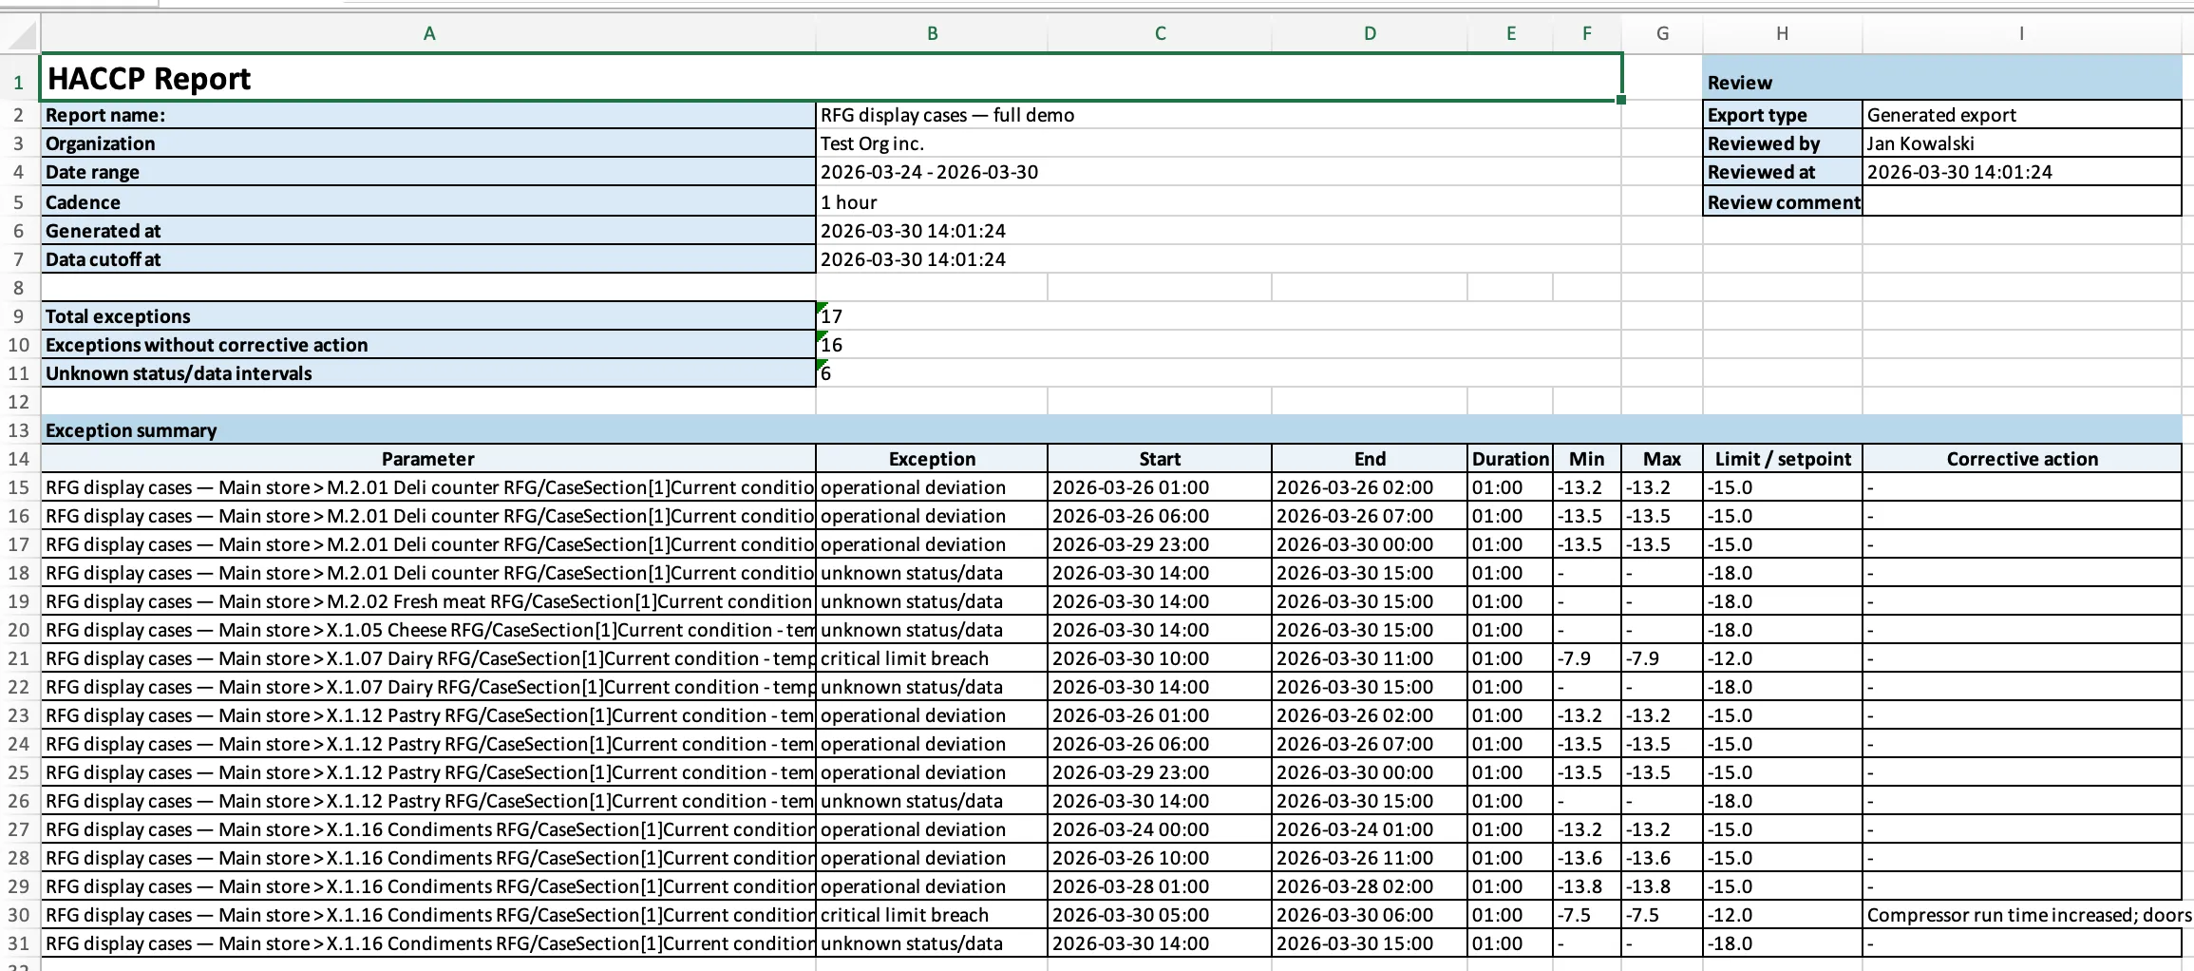Select 'RFG display cases — full demo' cell

1219,115
